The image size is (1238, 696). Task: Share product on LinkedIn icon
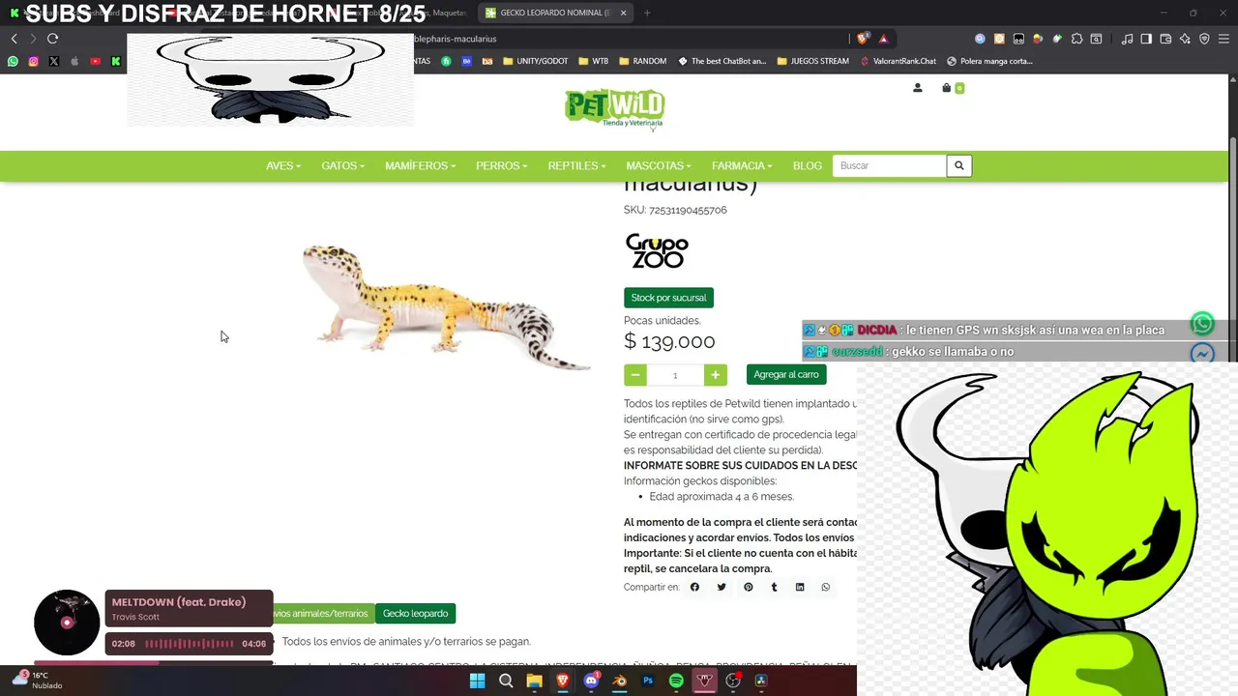(x=800, y=587)
